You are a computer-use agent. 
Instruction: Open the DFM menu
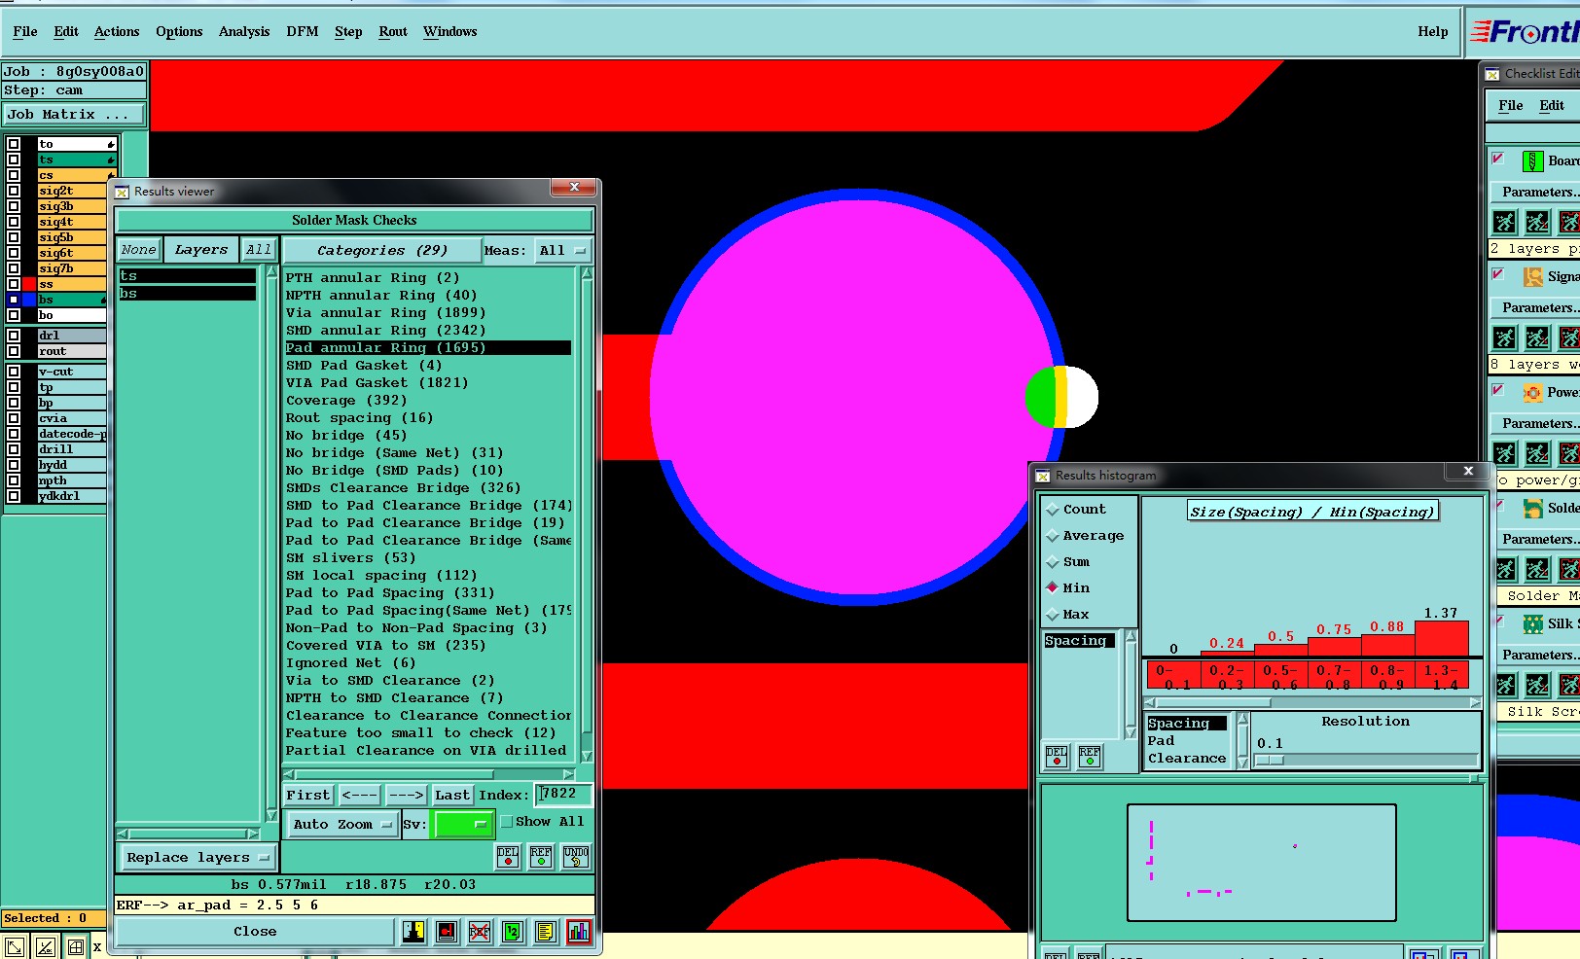(x=302, y=31)
